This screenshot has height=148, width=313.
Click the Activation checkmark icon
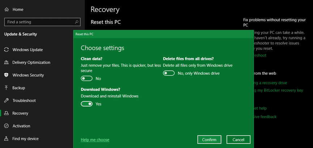7,126
